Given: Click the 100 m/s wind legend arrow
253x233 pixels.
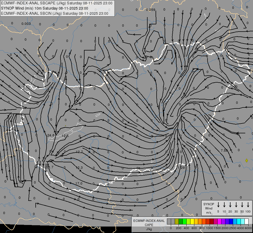Looking at the screenshot, I should pyautogui.click(x=248, y=205).
